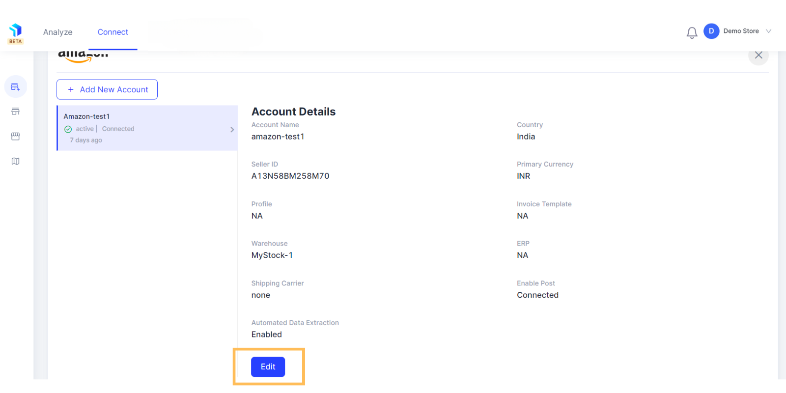Close the Amazon account panel
Screen dimensions: 786x393
(758, 55)
